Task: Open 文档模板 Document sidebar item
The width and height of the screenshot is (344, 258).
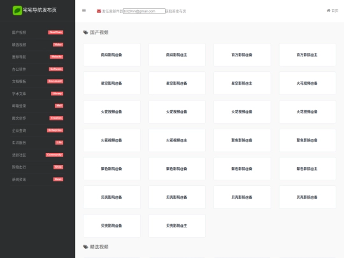Action: tap(38, 82)
